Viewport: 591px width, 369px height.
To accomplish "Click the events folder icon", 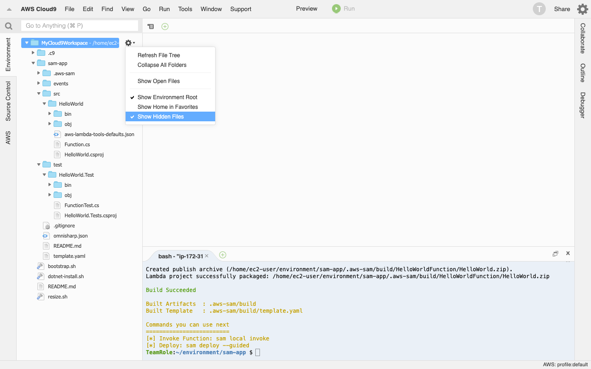I will 47,83.
